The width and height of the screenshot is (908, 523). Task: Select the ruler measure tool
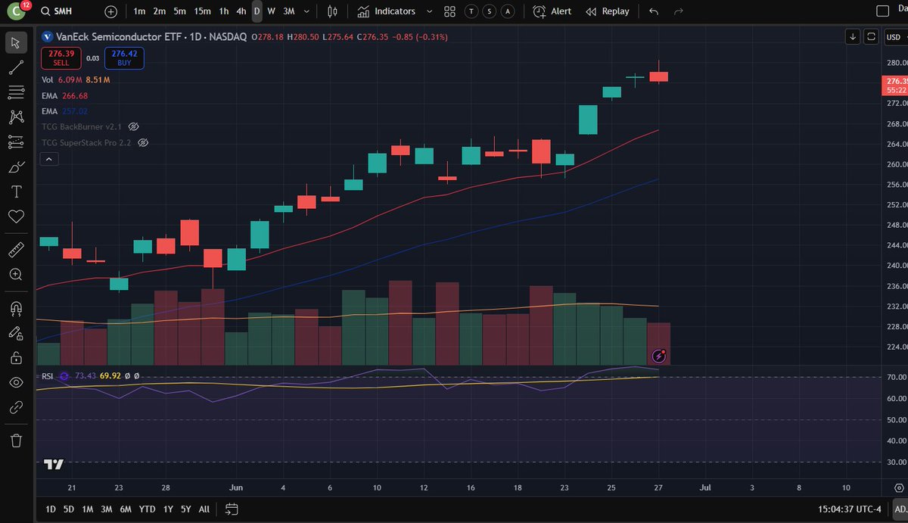pyautogui.click(x=16, y=250)
